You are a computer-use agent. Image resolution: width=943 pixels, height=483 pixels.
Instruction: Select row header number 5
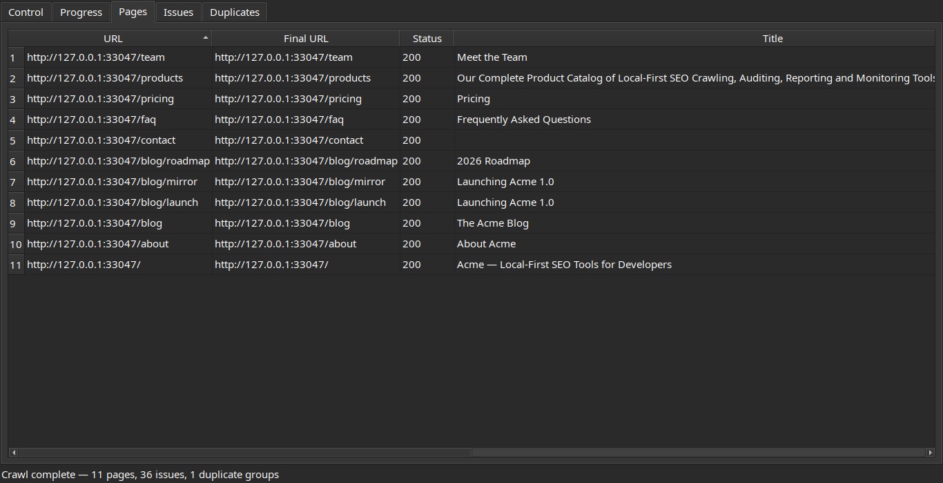click(x=16, y=140)
